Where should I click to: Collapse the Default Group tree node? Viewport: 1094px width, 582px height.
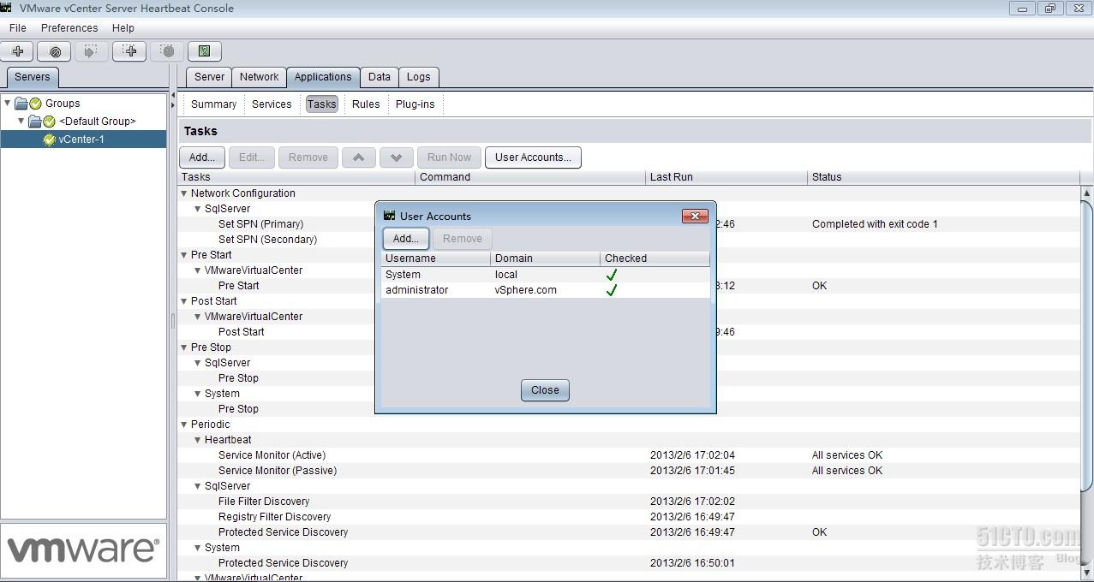coord(21,122)
